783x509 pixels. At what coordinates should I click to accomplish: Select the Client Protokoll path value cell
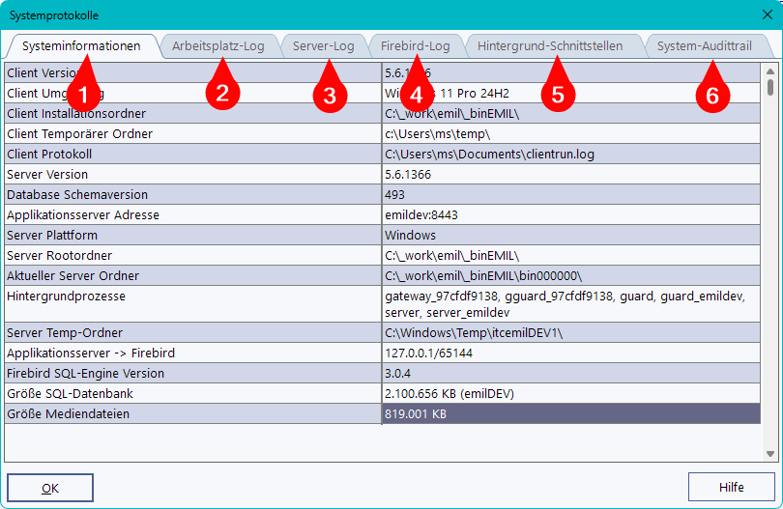point(570,155)
